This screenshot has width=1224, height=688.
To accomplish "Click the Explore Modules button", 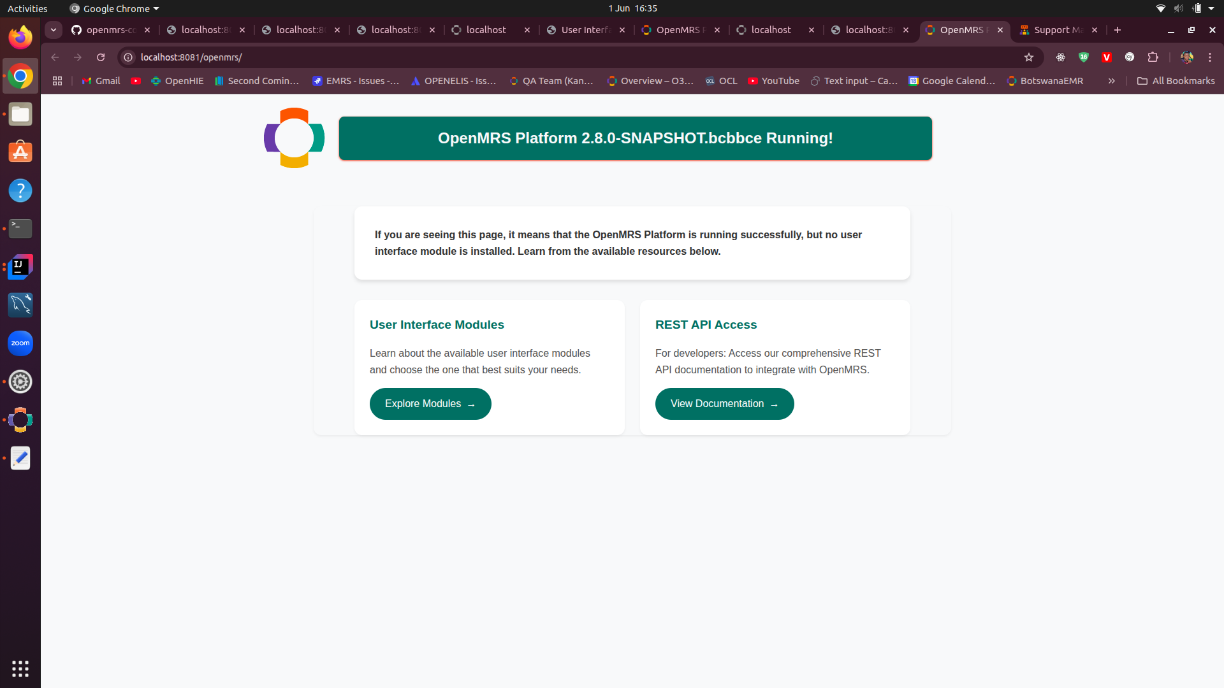I will click(430, 404).
